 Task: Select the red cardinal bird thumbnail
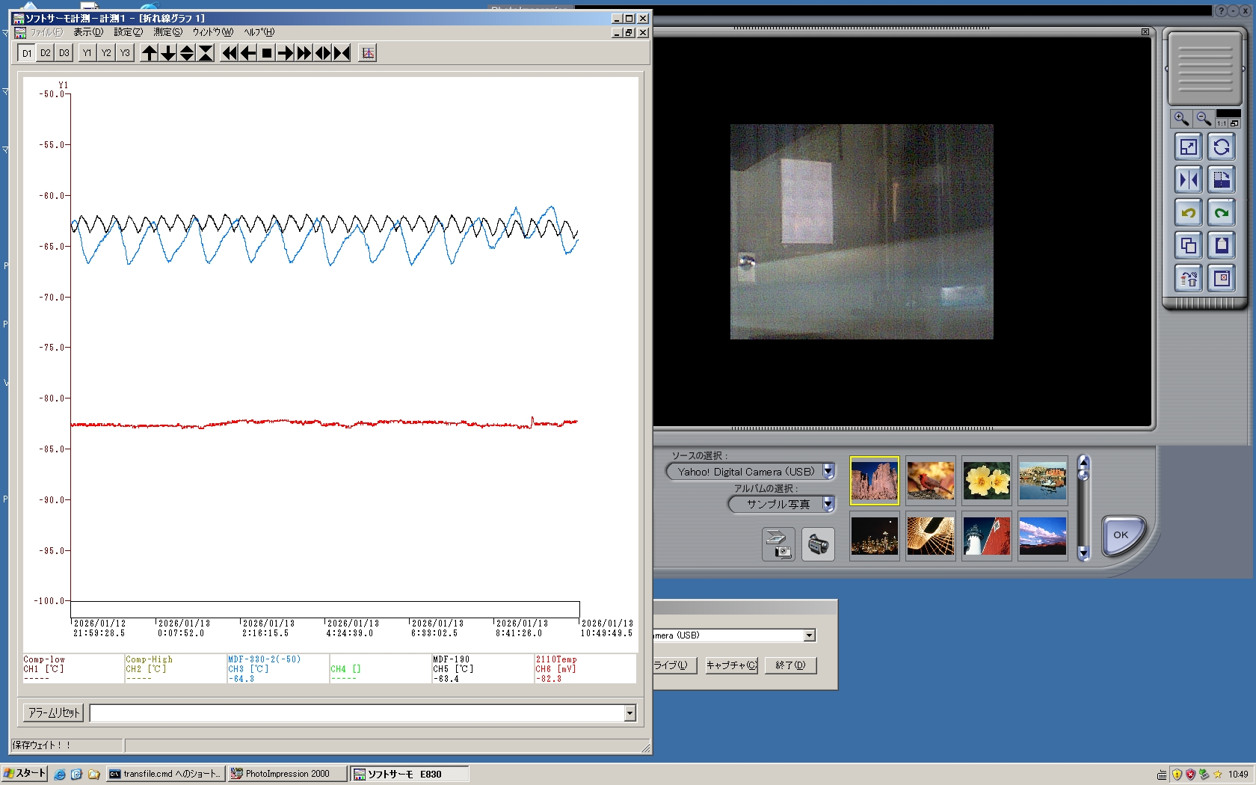tap(931, 481)
